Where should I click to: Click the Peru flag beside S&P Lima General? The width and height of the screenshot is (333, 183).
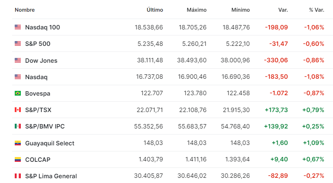point(18,176)
